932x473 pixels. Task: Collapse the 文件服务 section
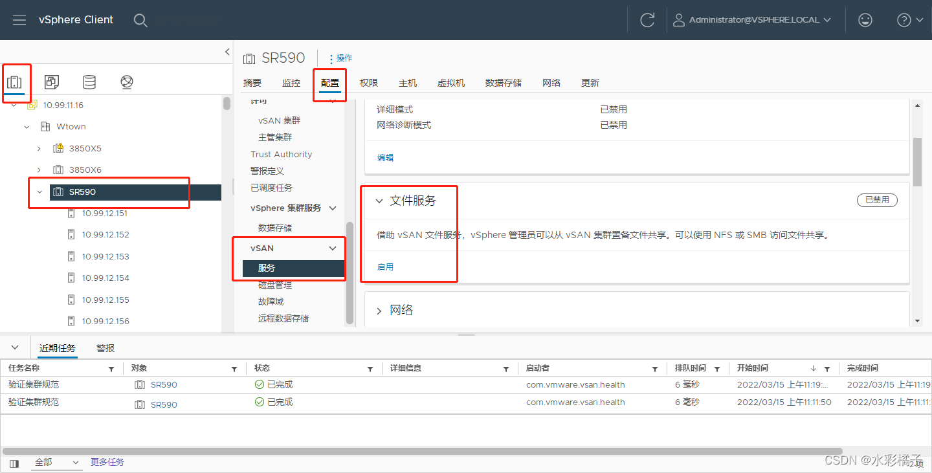380,201
